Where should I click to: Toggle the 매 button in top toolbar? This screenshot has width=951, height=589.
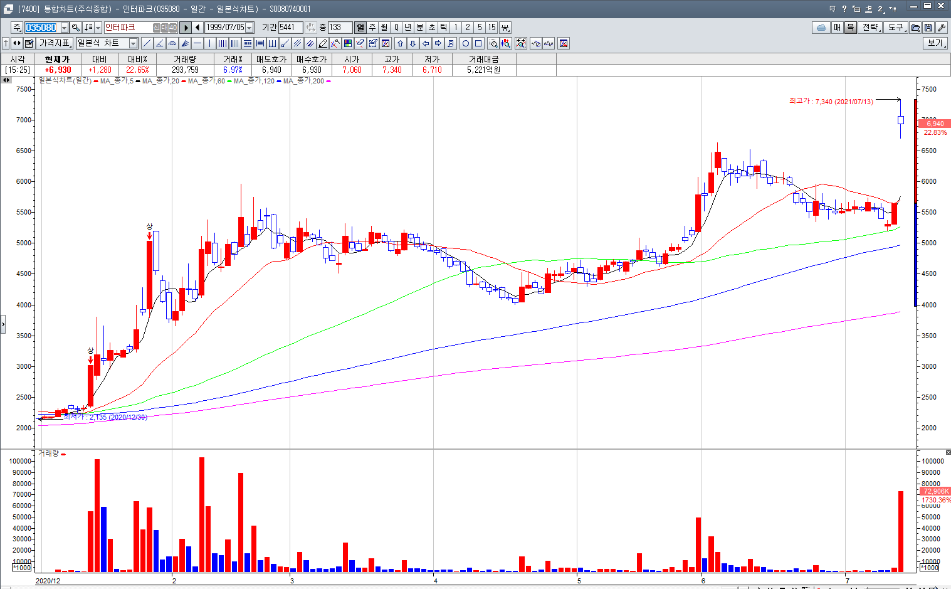click(838, 28)
